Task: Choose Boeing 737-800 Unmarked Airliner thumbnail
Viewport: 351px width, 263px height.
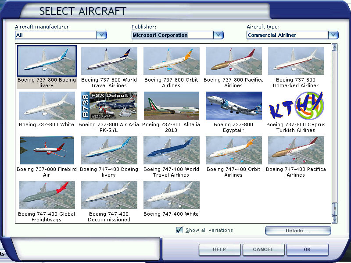Action: pyautogui.click(x=296, y=61)
